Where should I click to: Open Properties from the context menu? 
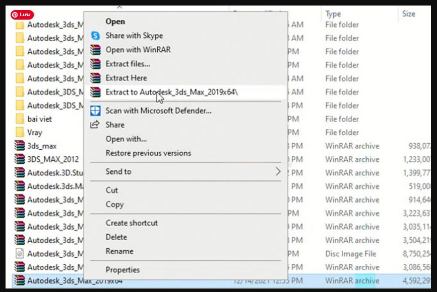click(x=122, y=270)
